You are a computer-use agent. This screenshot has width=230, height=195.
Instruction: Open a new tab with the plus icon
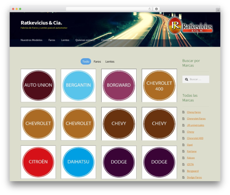218,10
